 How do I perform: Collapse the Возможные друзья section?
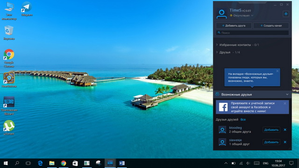tap(287, 94)
